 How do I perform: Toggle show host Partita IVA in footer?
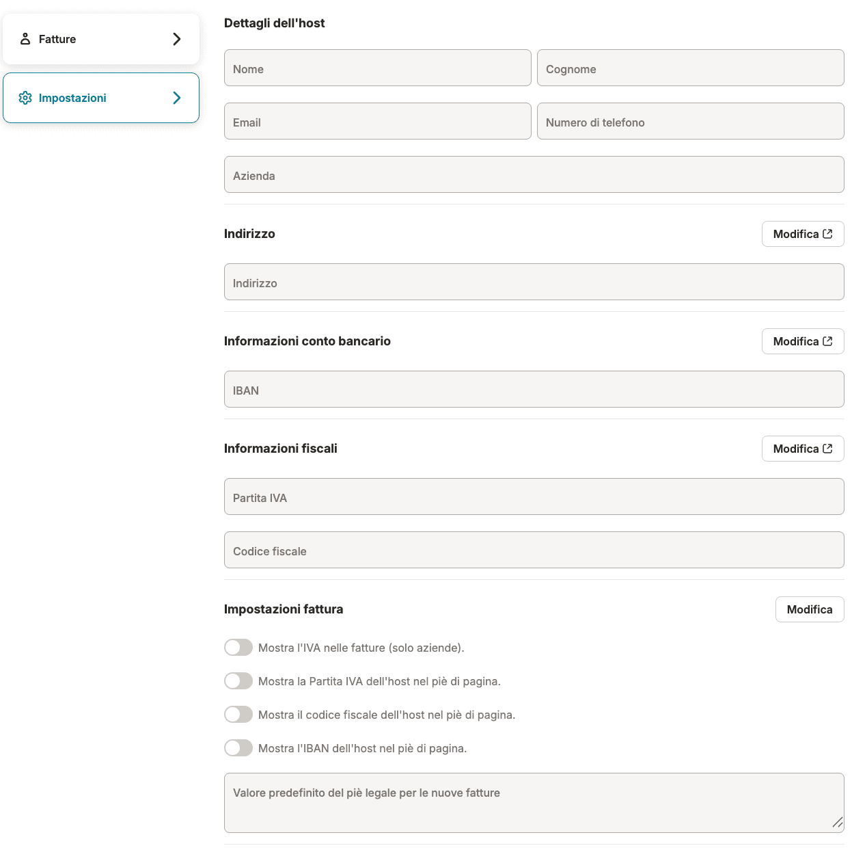(x=238, y=681)
